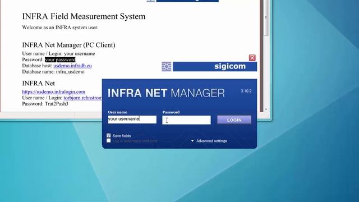Click the User name input field

[x=132, y=120]
